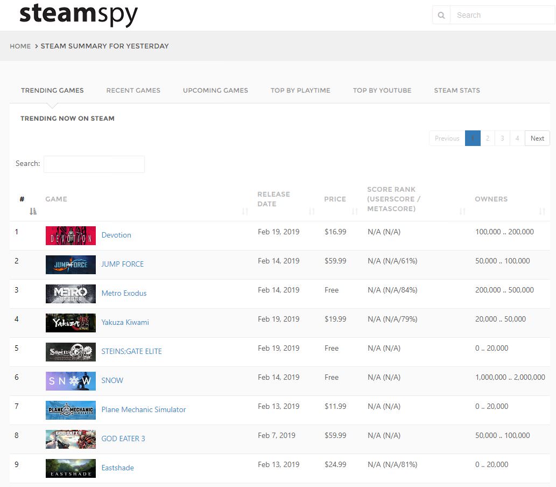
Task: Click the Devotion game thumbnail
Action: pos(71,235)
